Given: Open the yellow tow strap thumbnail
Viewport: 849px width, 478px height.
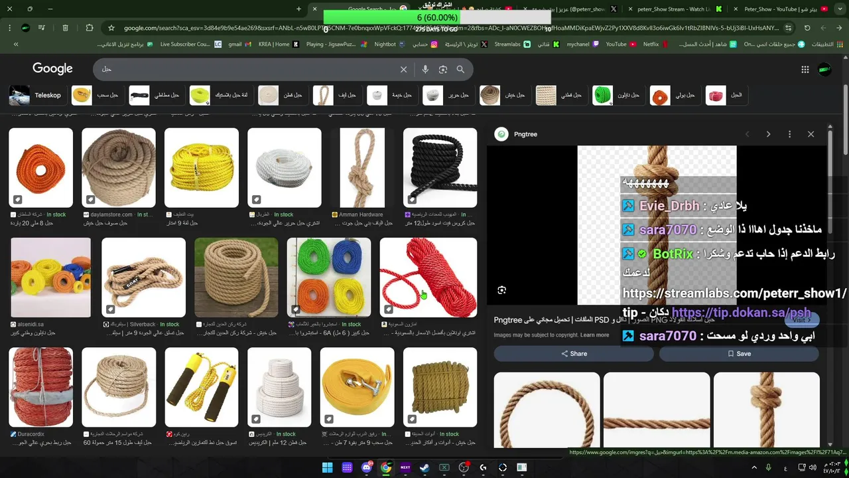Looking at the screenshot, I should pos(357,387).
